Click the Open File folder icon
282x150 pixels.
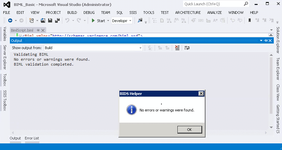point(43,21)
